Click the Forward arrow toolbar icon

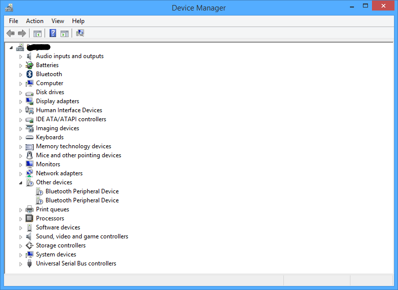(22, 33)
